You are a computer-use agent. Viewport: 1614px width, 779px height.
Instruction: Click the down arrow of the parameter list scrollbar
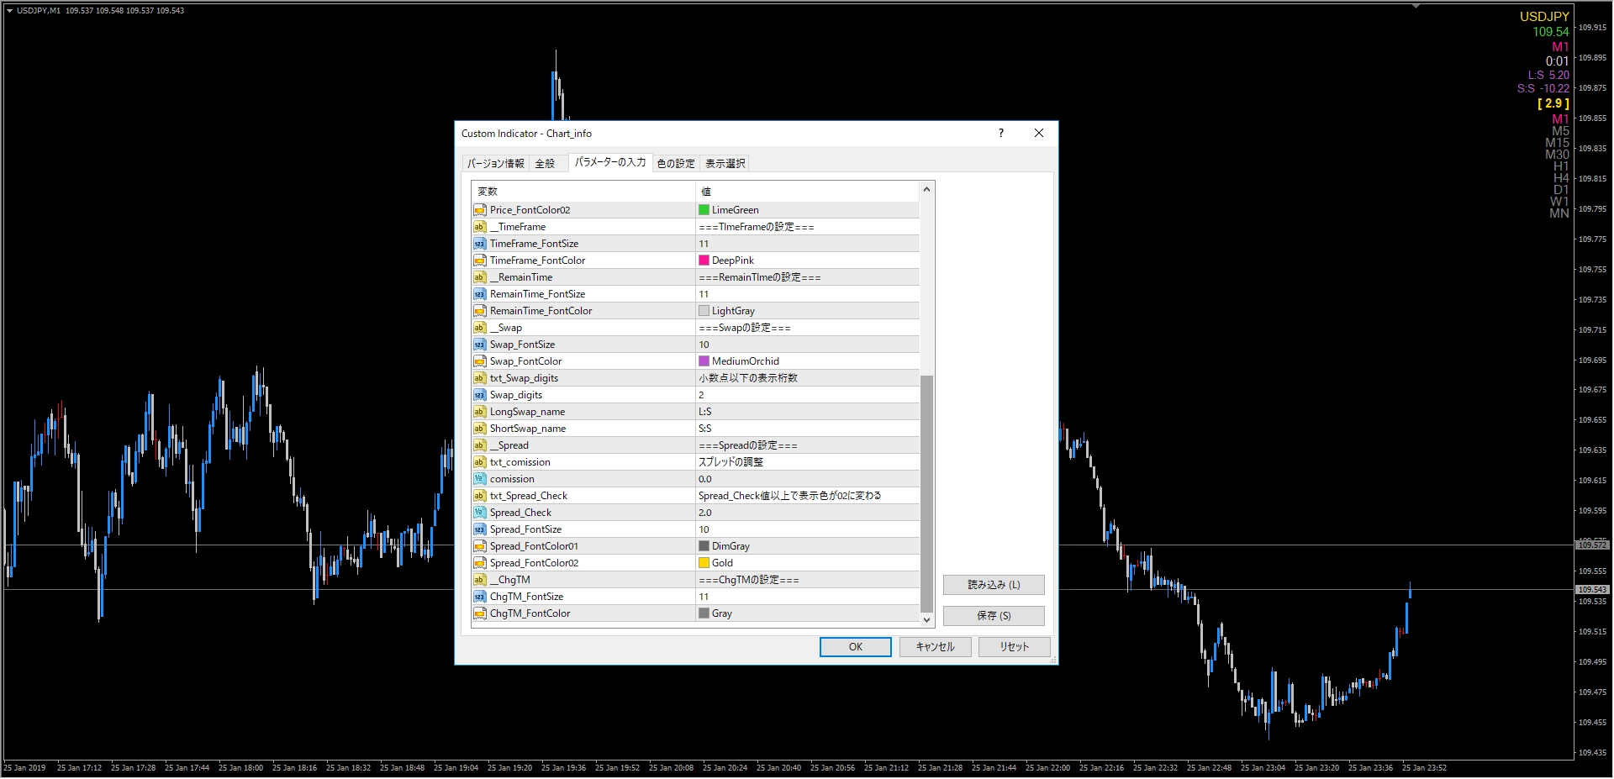[926, 619]
